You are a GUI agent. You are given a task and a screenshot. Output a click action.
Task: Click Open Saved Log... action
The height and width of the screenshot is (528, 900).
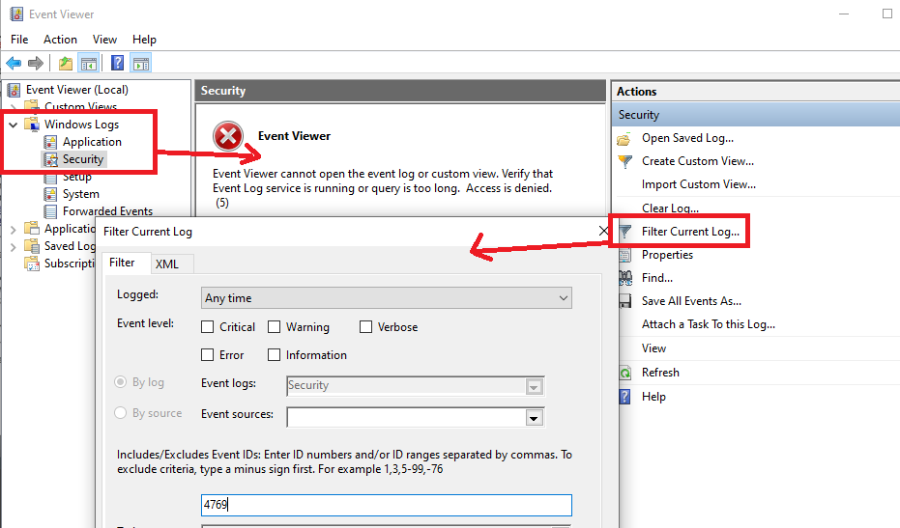tap(687, 138)
